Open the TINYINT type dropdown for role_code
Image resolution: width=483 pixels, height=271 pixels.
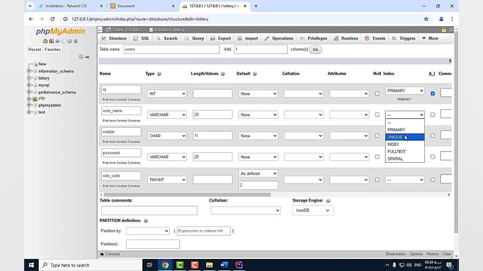pos(167,180)
